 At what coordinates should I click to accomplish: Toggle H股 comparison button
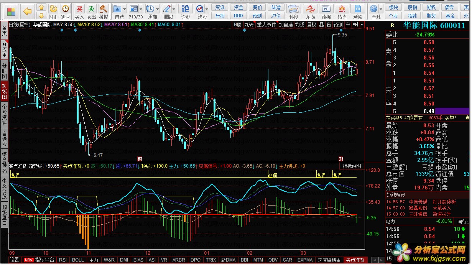point(238,25)
